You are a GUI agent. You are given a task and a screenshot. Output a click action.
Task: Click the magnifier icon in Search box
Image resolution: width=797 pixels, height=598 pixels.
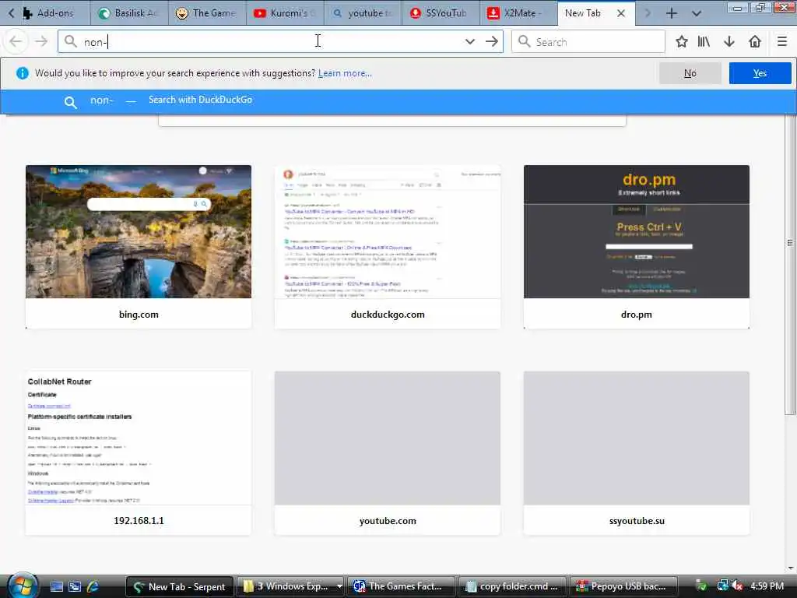point(524,42)
